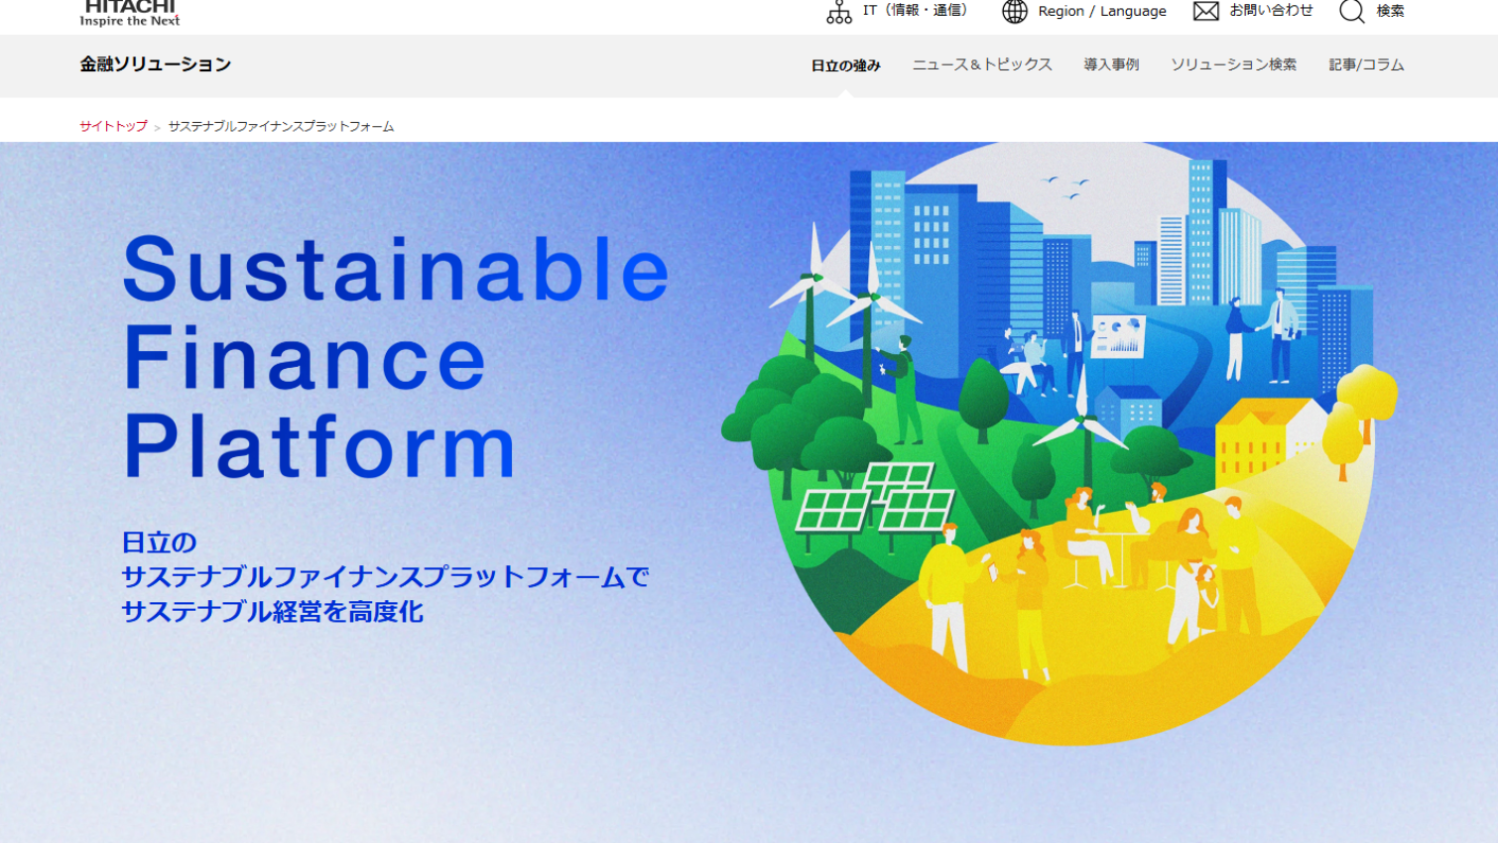Screen dimensions: 1498x843
Task: Open the 記事/コラム menu
Action: point(1366,64)
